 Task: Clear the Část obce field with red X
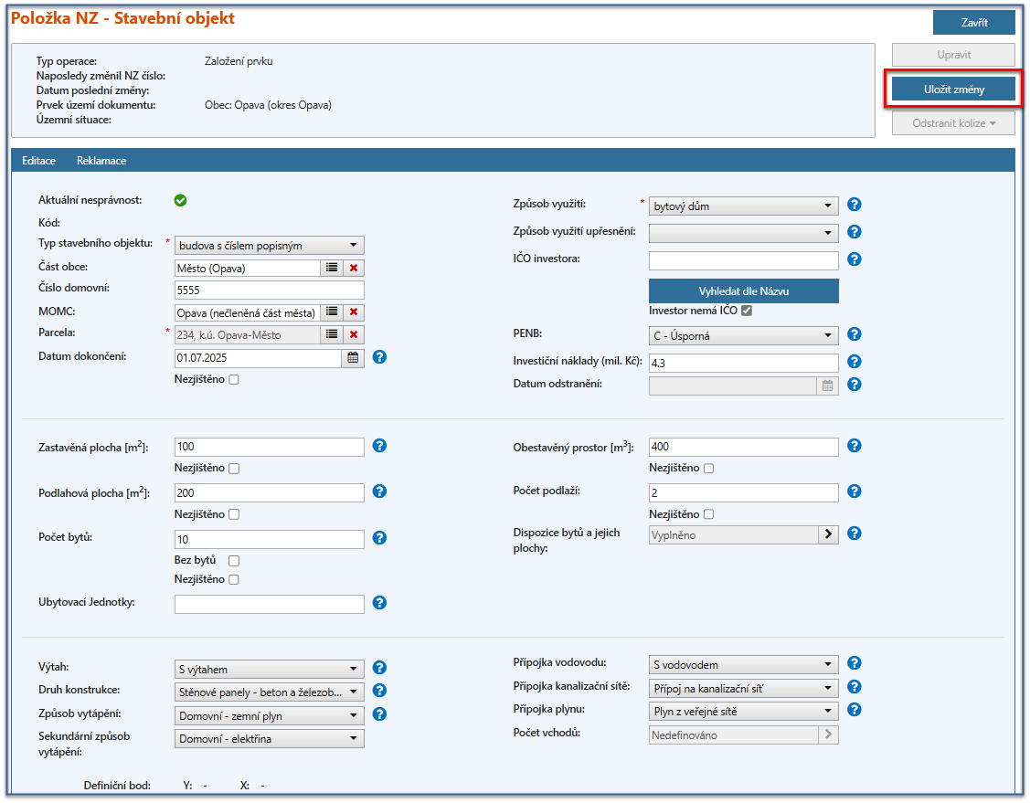(x=354, y=268)
